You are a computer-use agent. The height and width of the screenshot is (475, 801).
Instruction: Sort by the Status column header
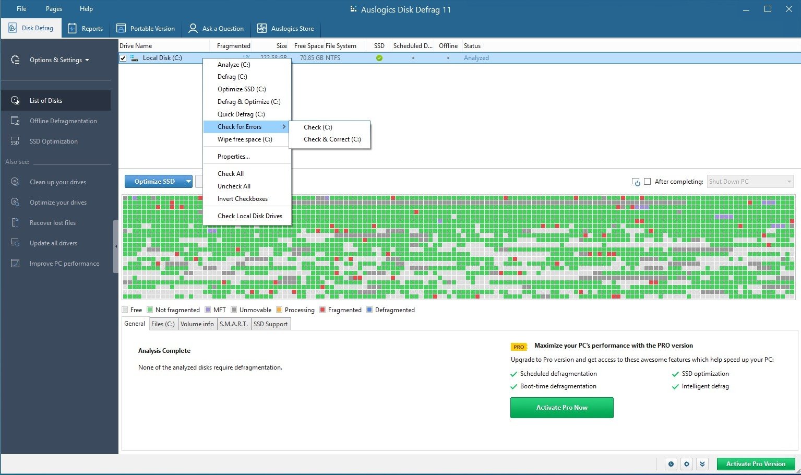pyautogui.click(x=472, y=46)
